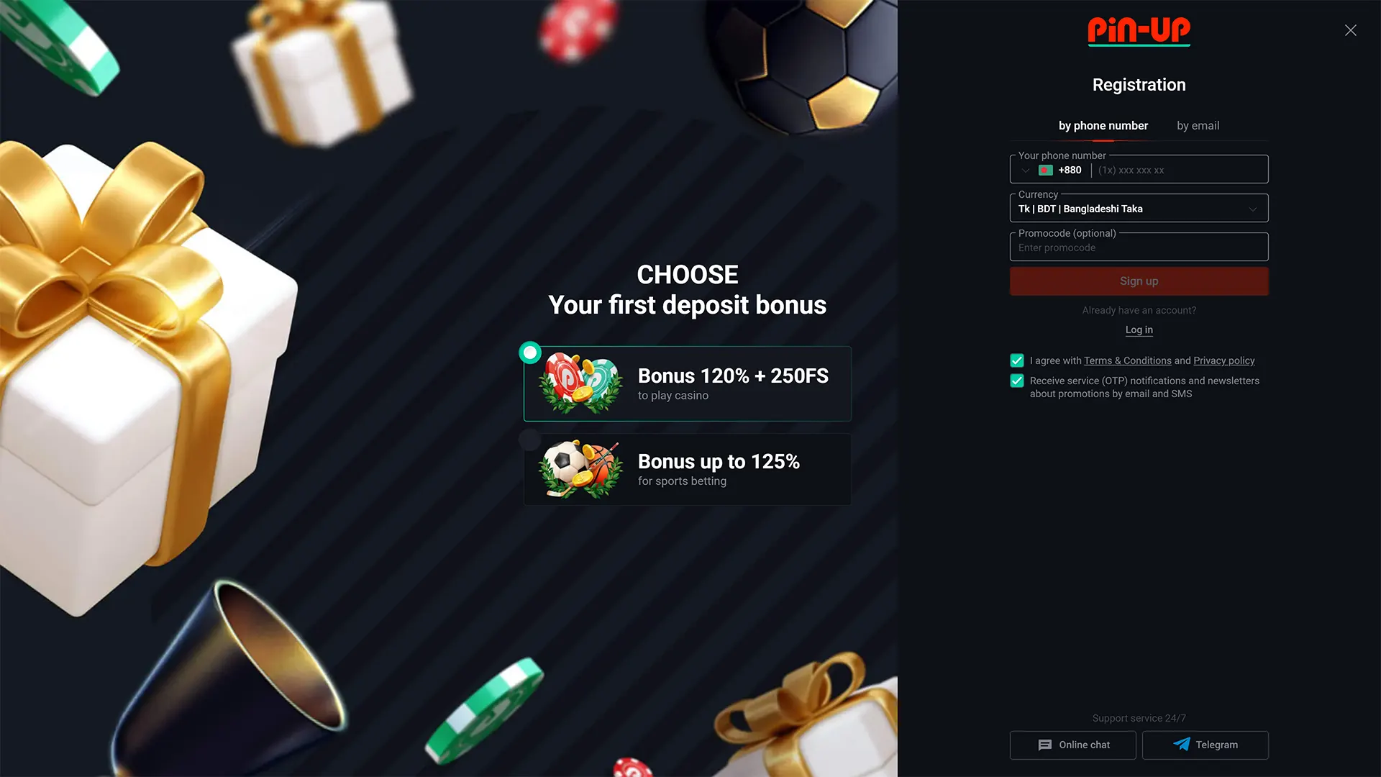
Task: Expand the Currency dropdown
Action: coord(1139,209)
